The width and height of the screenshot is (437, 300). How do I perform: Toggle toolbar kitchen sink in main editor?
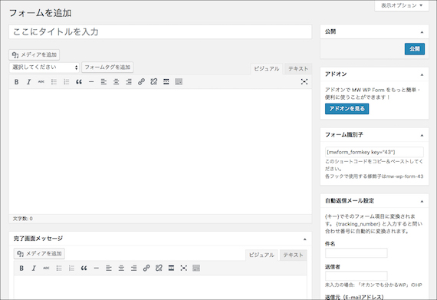(179, 81)
